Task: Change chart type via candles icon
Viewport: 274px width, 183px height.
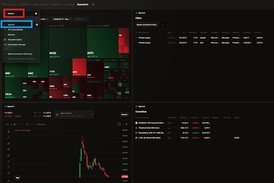Action: click(x=27, y=124)
